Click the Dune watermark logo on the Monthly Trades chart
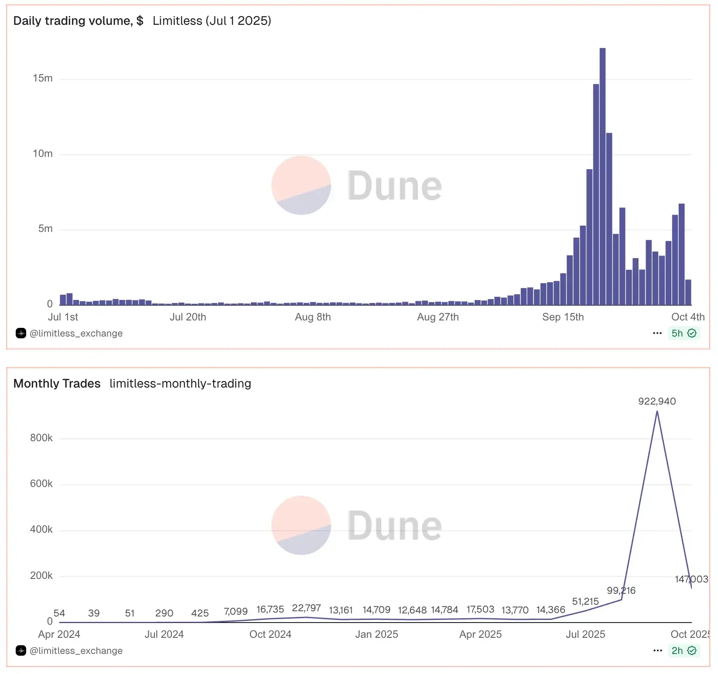The width and height of the screenshot is (718, 674). (x=356, y=527)
